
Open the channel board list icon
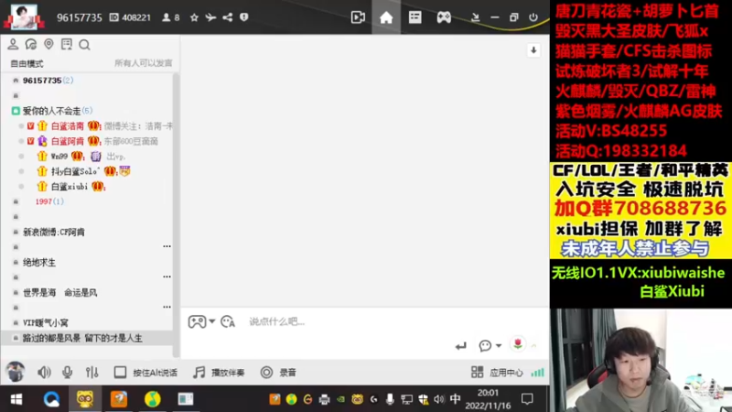(415, 17)
